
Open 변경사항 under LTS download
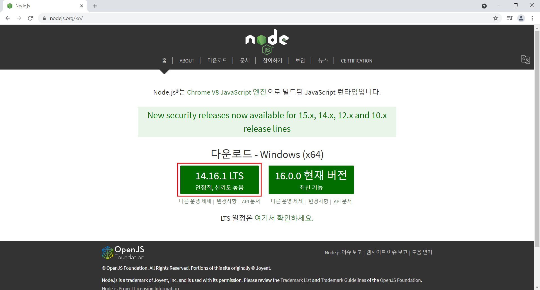227,201
